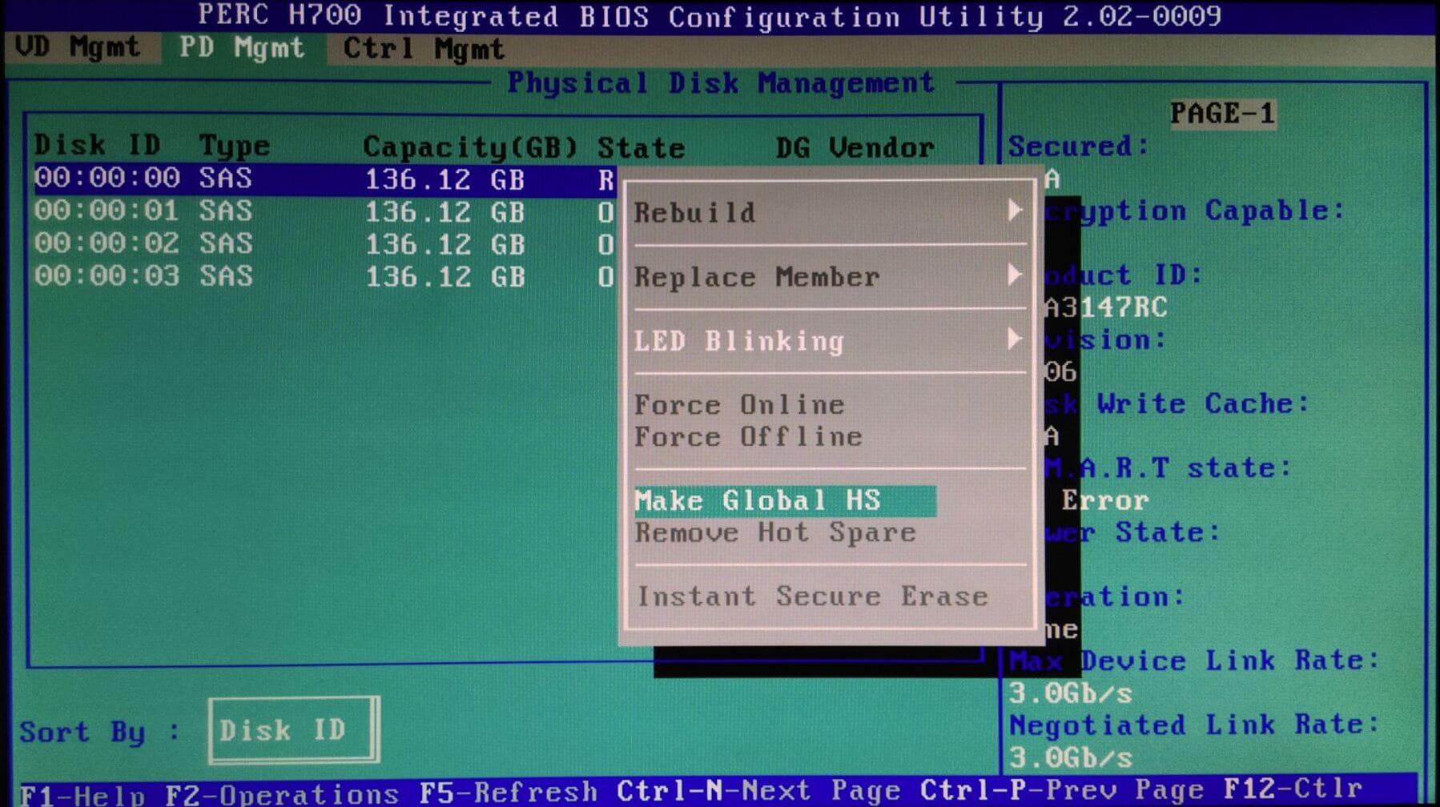The image size is (1440, 807).
Task: Switch to the VD Mgmt tab
Action: (x=78, y=48)
